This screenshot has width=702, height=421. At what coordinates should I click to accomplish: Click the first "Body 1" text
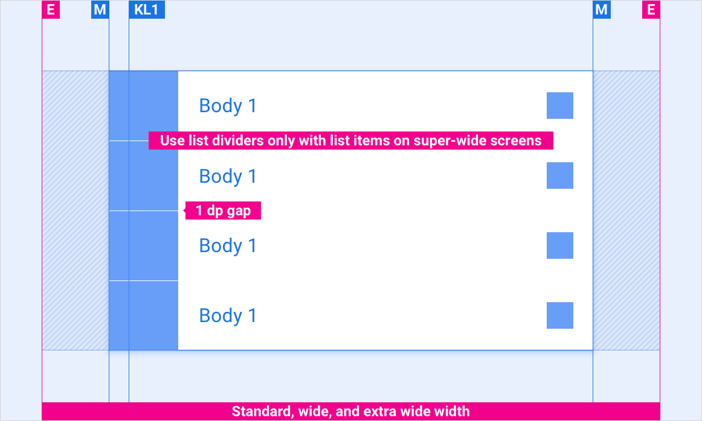(228, 106)
